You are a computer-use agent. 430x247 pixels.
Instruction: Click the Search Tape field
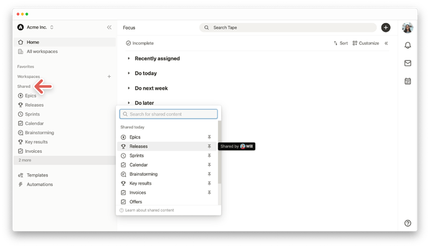pyautogui.click(x=288, y=27)
